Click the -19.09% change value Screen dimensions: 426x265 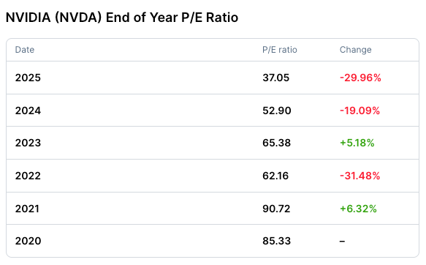(360, 111)
